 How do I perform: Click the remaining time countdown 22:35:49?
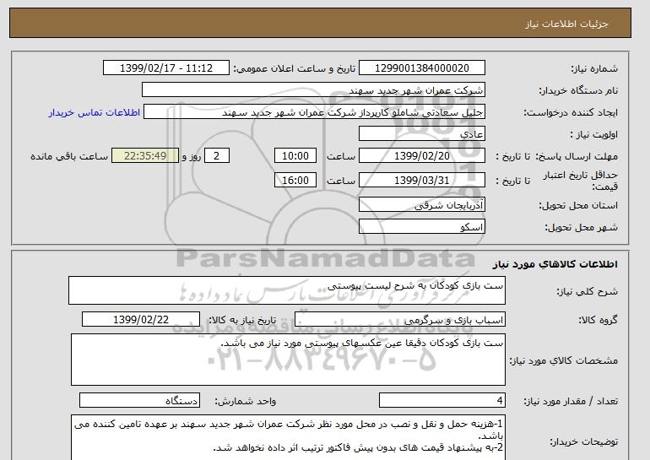[145, 156]
